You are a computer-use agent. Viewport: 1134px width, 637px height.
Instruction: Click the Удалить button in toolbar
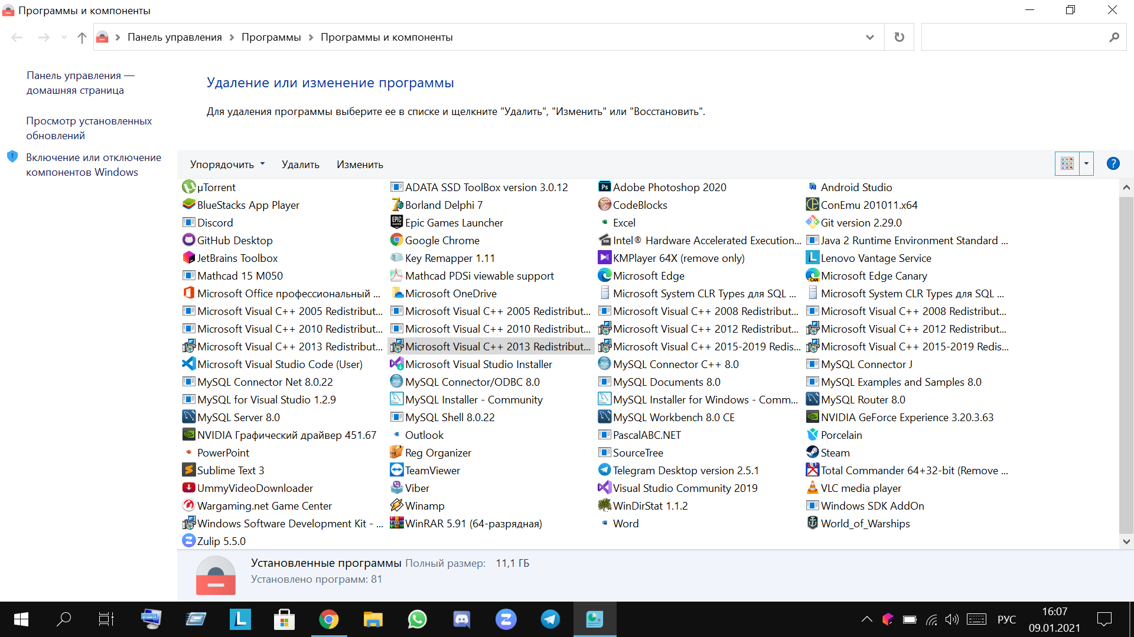300,164
